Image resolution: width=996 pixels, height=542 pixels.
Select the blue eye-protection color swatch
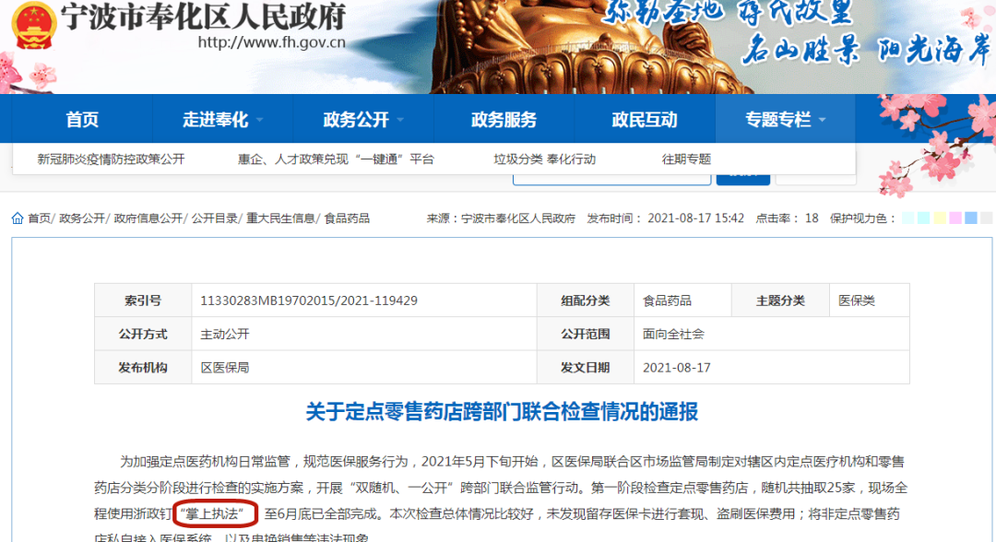click(971, 217)
